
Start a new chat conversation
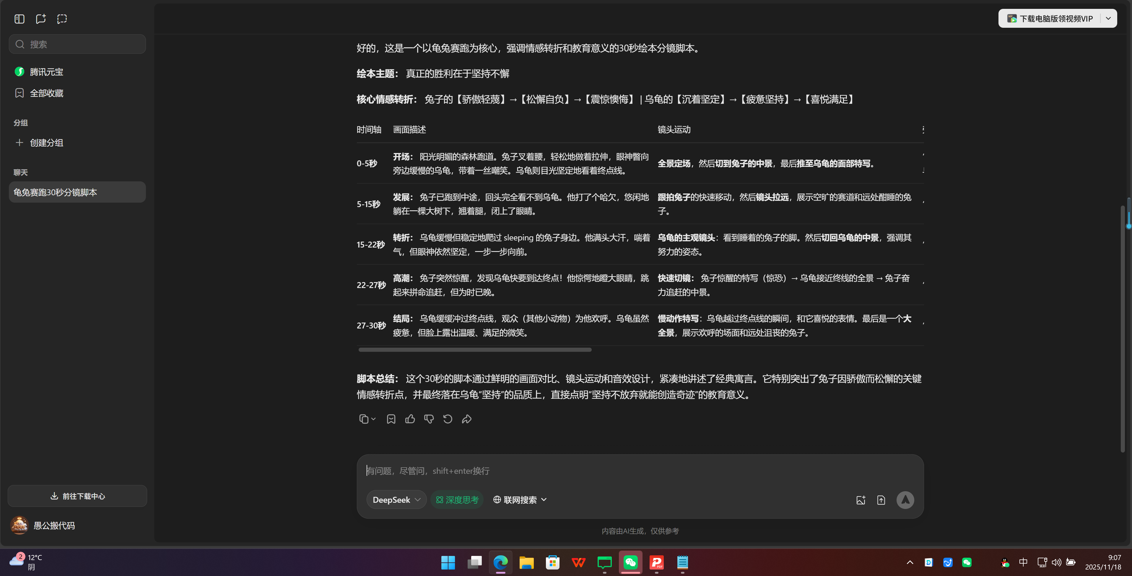pyautogui.click(x=41, y=19)
